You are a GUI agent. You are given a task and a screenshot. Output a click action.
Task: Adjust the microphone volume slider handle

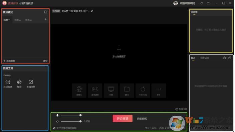click(x=80, y=115)
